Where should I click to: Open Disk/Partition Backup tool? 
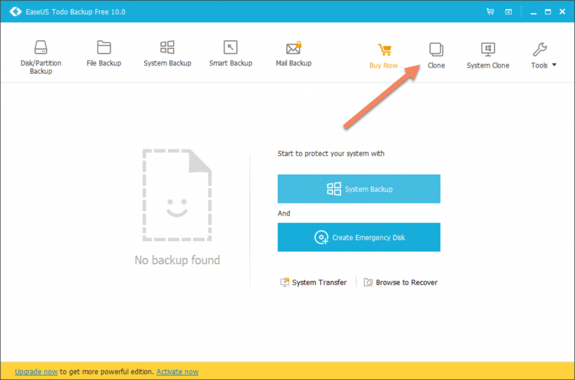click(40, 57)
